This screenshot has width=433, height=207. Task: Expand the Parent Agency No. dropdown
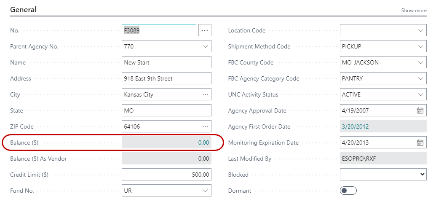click(205, 46)
